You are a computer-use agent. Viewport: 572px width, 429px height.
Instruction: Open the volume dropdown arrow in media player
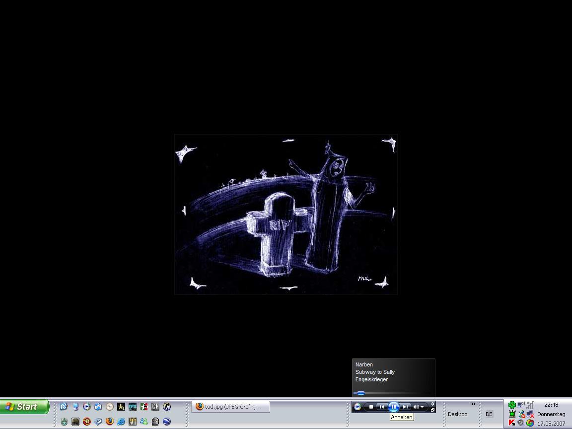(x=422, y=407)
